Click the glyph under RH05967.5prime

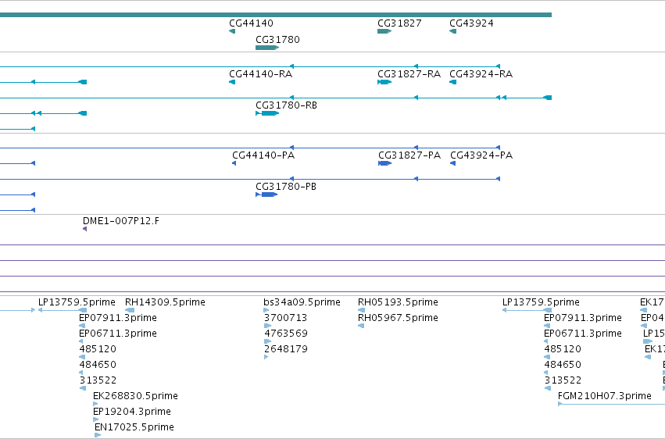click(x=361, y=326)
